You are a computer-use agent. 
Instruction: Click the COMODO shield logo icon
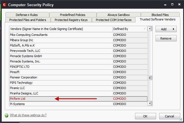click(x=5, y=5)
